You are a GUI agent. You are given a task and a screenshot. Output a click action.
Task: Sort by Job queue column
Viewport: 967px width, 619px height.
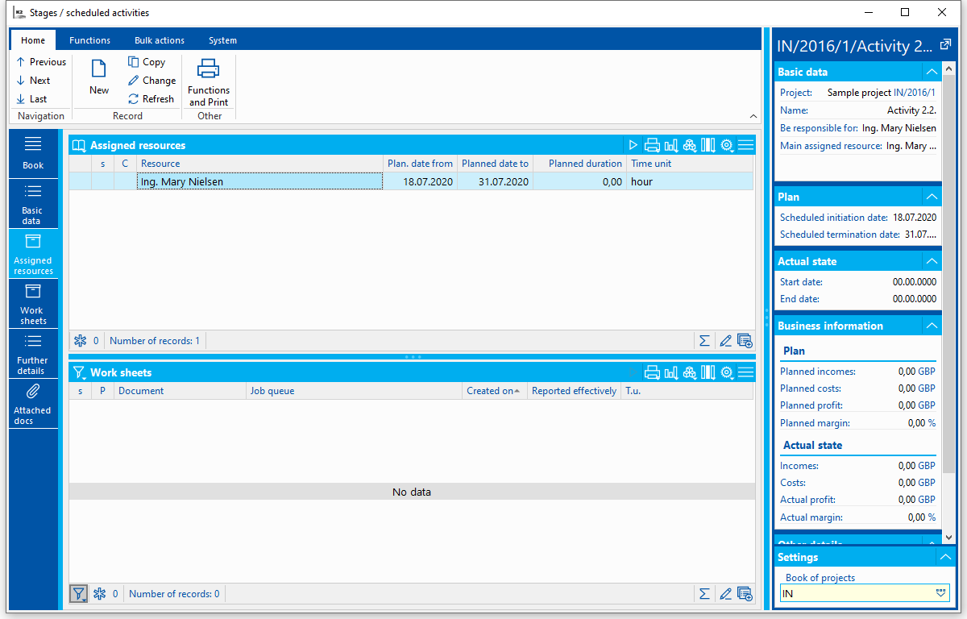355,391
